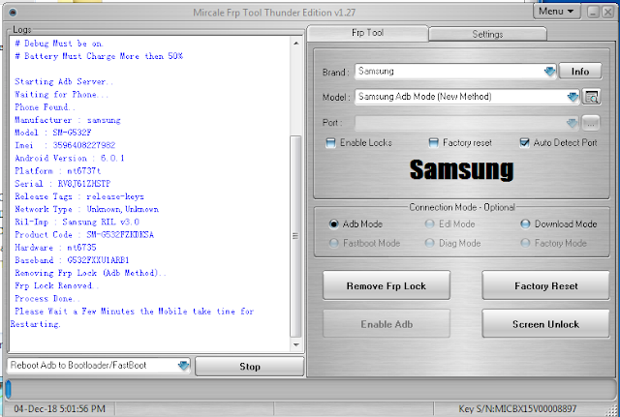Click the model search icon button
620x417 pixels.
pyautogui.click(x=591, y=97)
